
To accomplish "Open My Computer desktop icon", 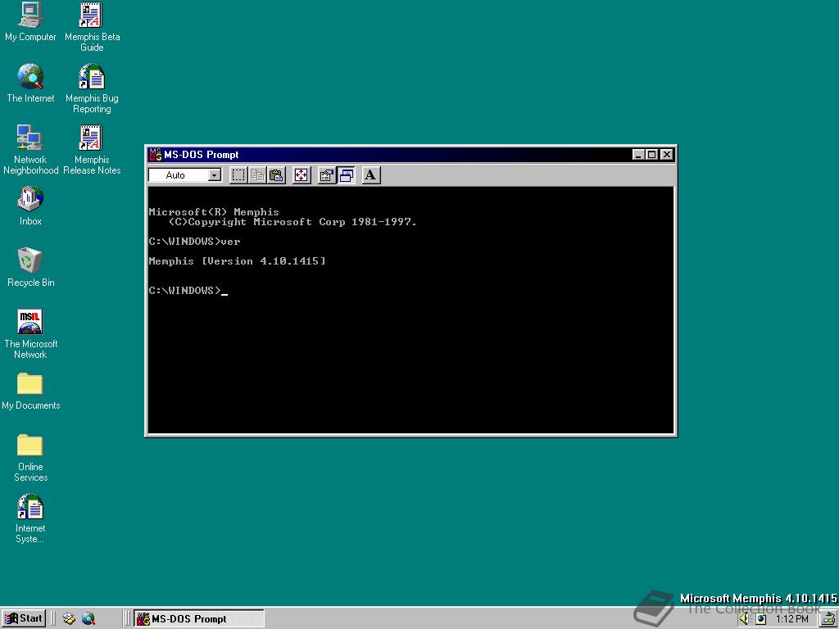I will (x=30, y=22).
